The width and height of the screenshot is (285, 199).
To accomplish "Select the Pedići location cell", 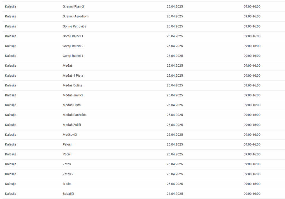I will coord(67,154).
